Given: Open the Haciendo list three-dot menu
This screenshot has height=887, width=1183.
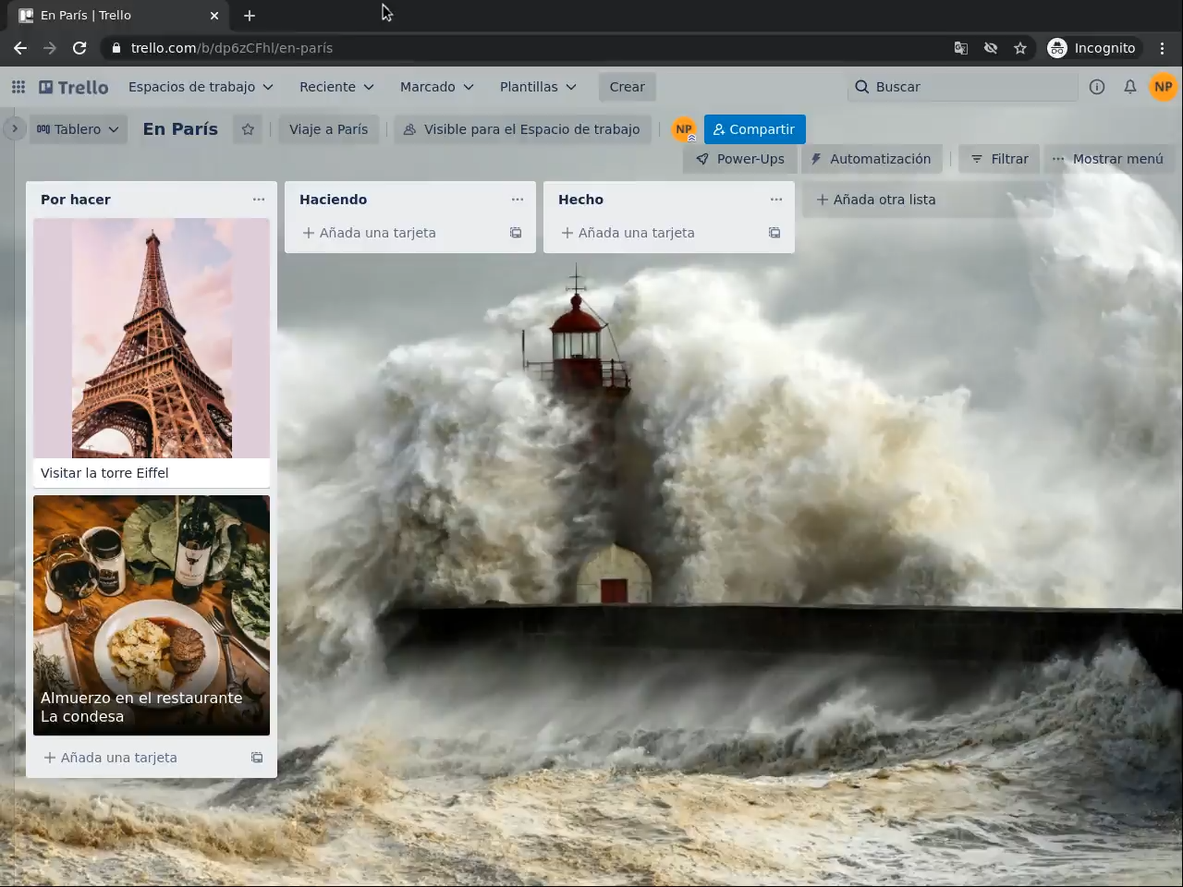Looking at the screenshot, I should (x=518, y=200).
